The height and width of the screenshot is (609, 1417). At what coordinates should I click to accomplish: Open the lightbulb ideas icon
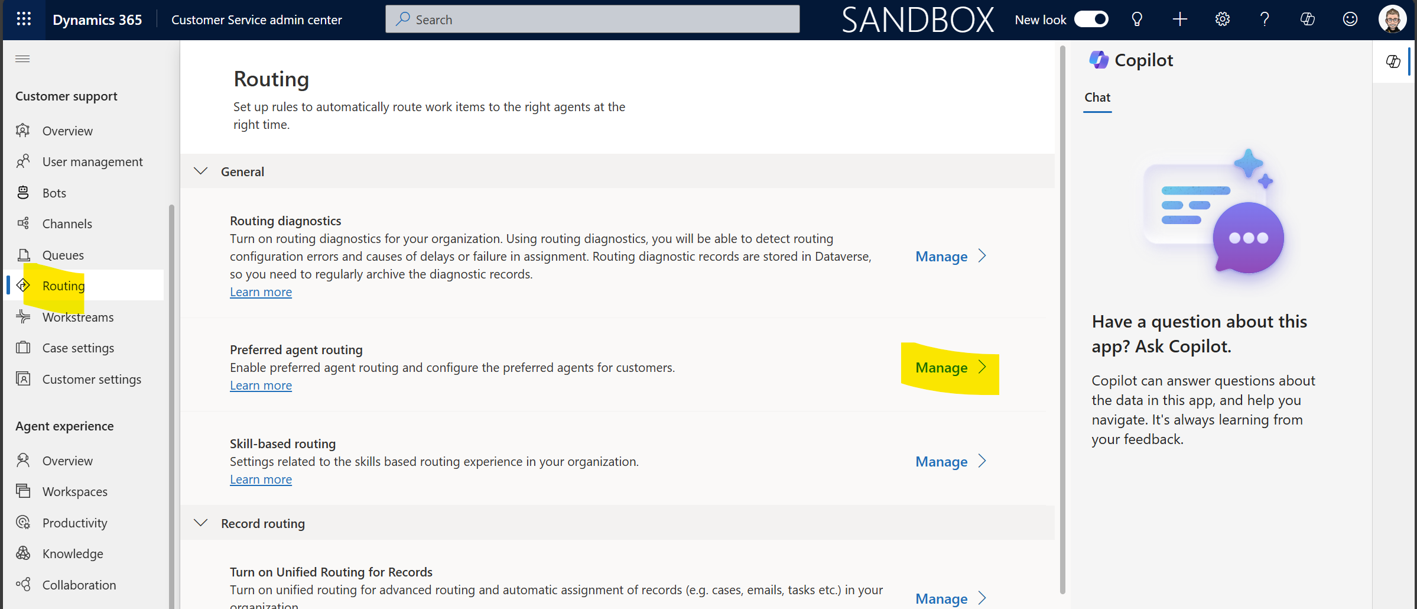[x=1137, y=20]
